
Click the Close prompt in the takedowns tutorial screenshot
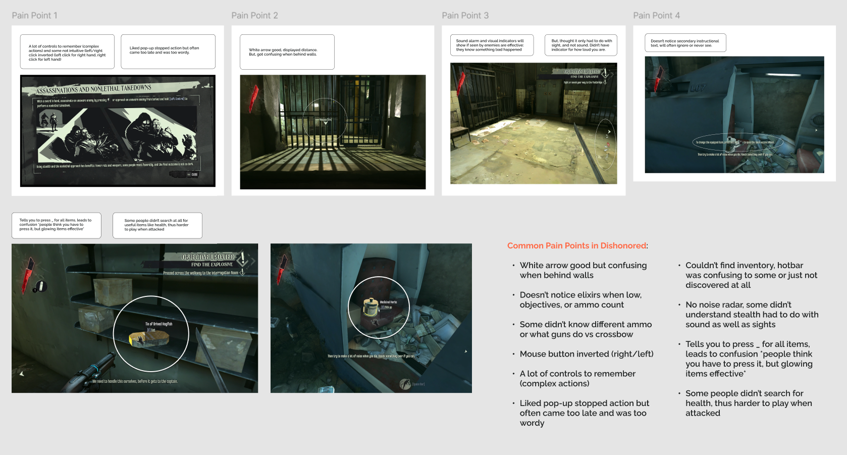pyautogui.click(x=192, y=175)
